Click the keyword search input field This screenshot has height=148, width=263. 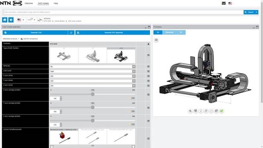coord(123,12)
